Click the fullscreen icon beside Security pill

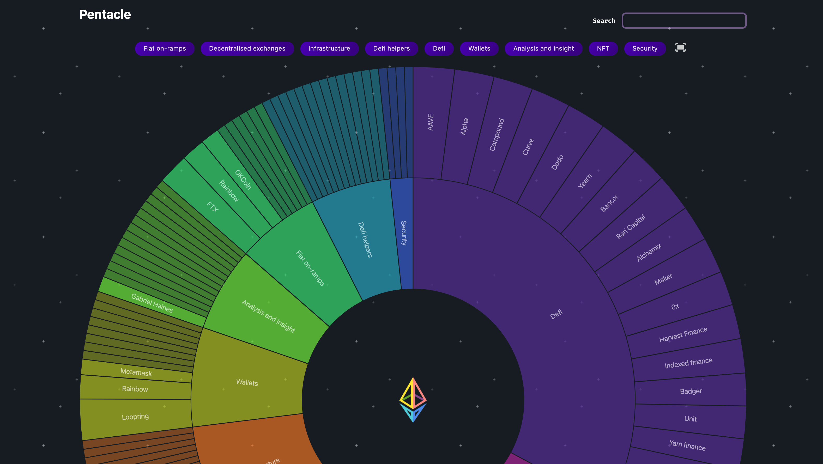(x=680, y=48)
